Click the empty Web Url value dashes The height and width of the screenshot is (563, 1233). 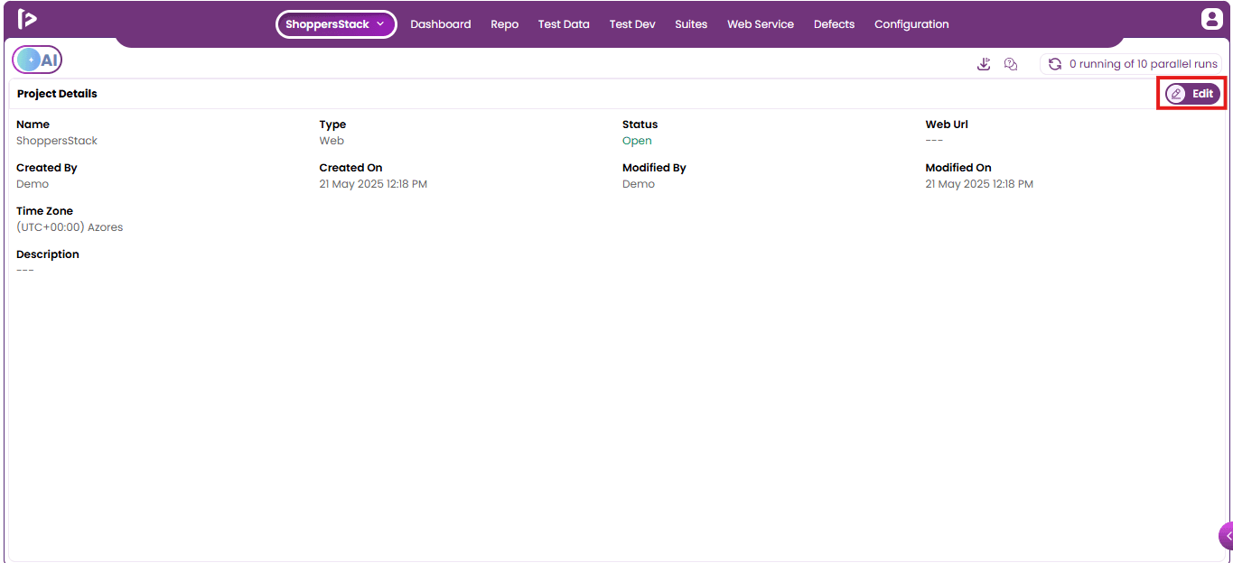pyautogui.click(x=934, y=141)
